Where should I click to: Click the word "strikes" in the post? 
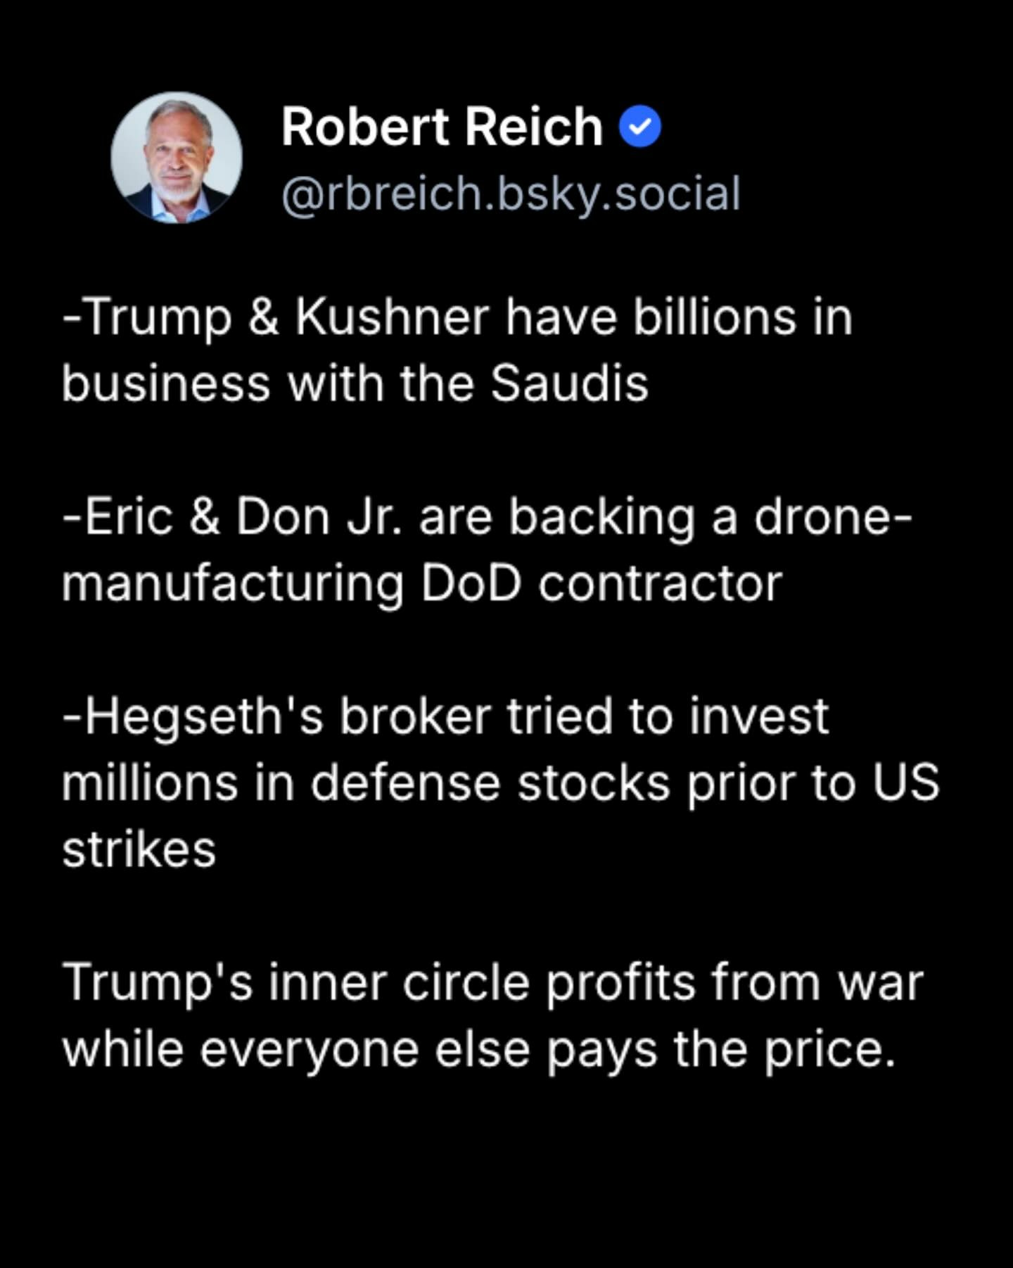click(139, 849)
